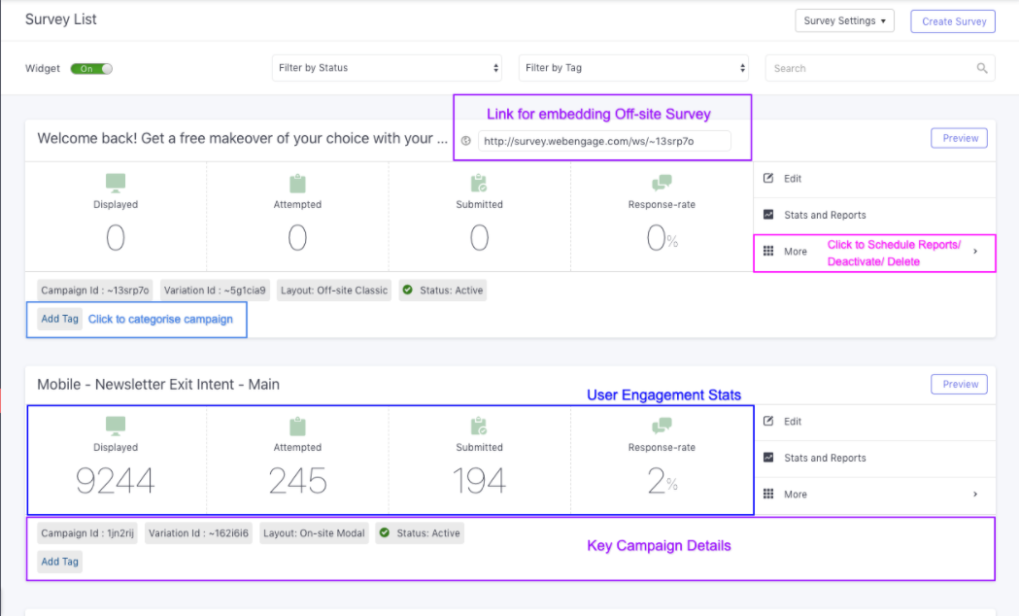Click the Attempted count 245
This screenshot has width=1019, height=616.
coord(297,481)
